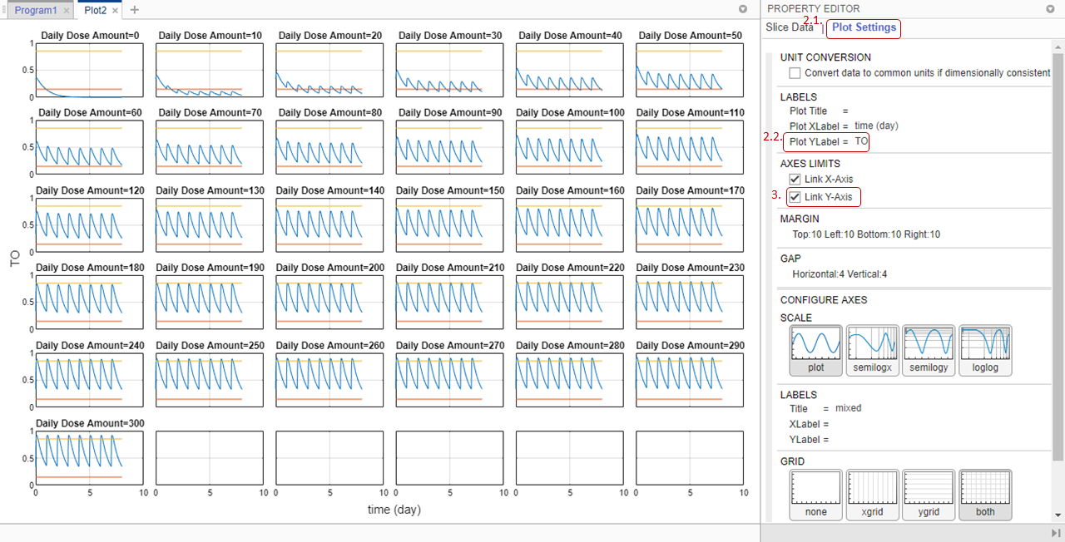Screen dimensions: 1065x542
Task: Click the CONFIGURE AXES section heading
Action: click(x=823, y=300)
